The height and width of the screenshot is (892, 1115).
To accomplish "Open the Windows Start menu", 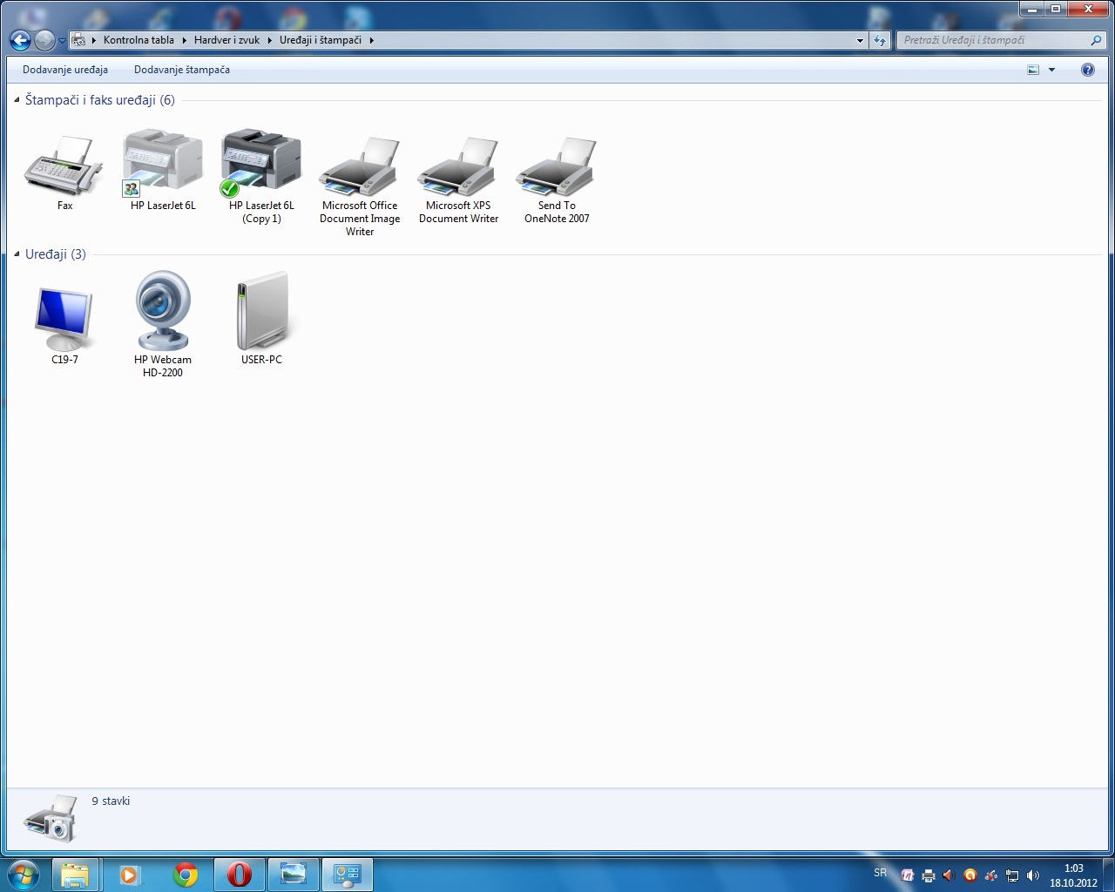I will tap(24, 875).
